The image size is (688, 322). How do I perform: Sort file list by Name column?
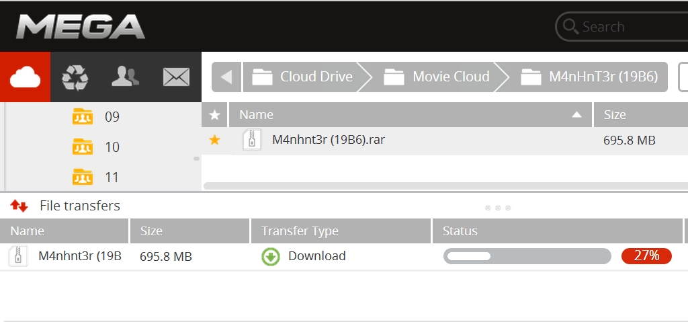[x=411, y=115]
